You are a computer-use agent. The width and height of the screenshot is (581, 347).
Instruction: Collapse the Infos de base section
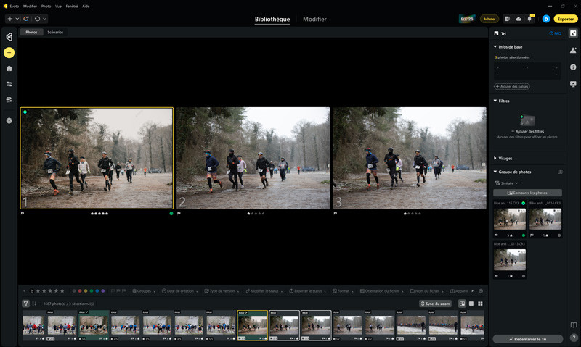[495, 46]
